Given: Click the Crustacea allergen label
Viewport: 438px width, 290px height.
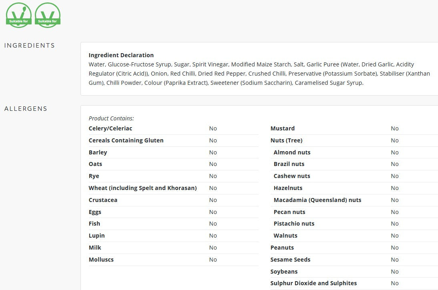Looking at the screenshot, I should [103, 200].
